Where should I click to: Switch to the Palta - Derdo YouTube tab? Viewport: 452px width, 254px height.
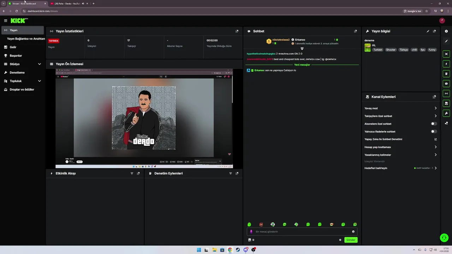coord(69,4)
